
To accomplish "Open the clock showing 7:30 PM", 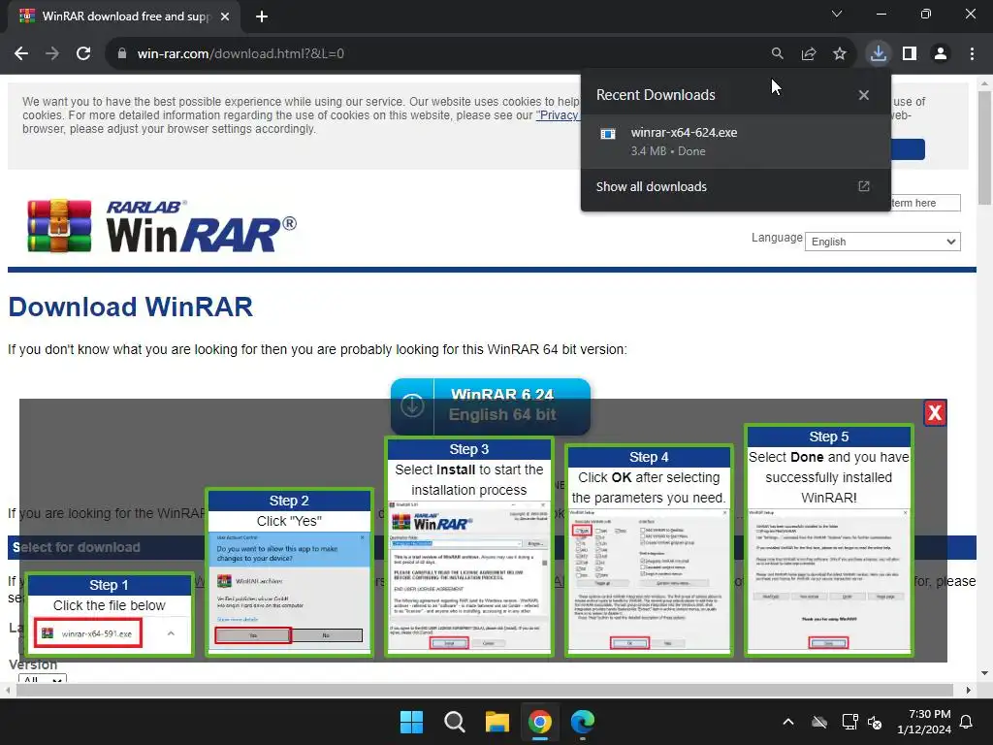I will [x=924, y=722].
